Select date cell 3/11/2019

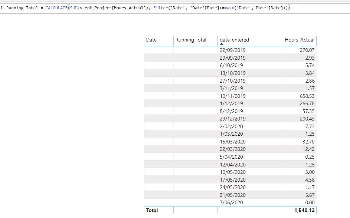click(x=231, y=88)
